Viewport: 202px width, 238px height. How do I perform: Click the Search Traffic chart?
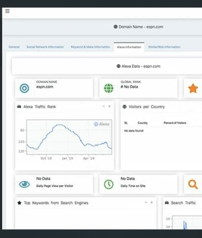click(187, 223)
